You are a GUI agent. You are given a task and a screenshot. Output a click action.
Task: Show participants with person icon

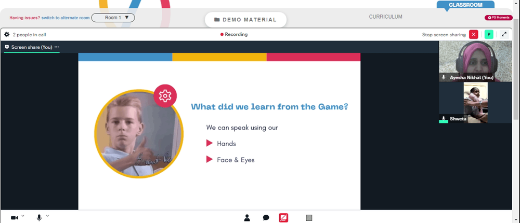247,218
